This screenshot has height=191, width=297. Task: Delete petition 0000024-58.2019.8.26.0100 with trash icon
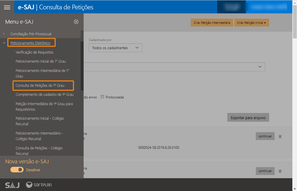(x=280, y=137)
